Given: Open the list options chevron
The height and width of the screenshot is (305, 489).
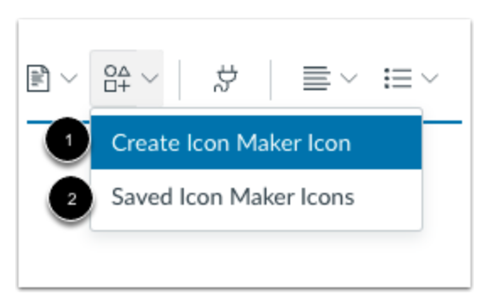Looking at the screenshot, I should tap(430, 78).
